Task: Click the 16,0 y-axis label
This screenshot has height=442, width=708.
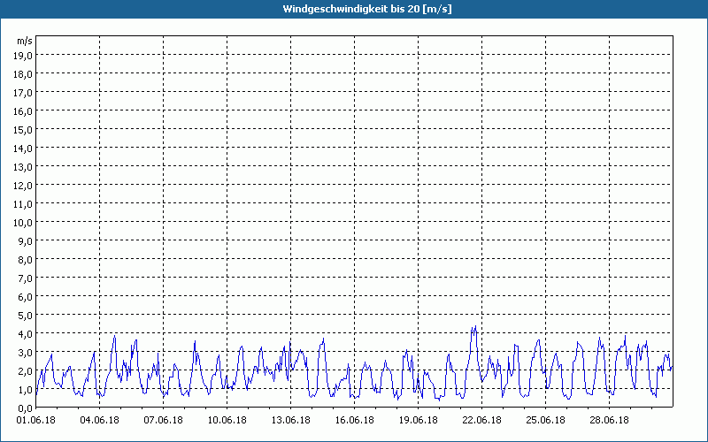Action: tap(25, 111)
